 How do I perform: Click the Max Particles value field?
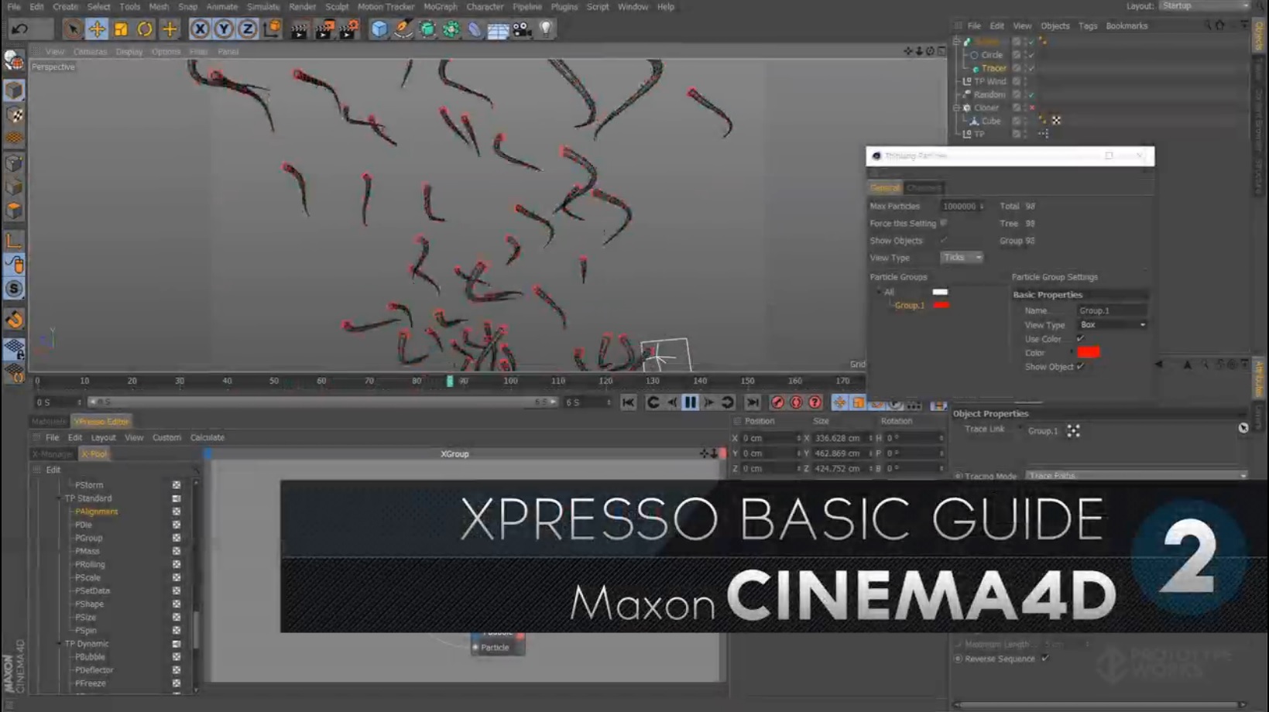point(962,207)
